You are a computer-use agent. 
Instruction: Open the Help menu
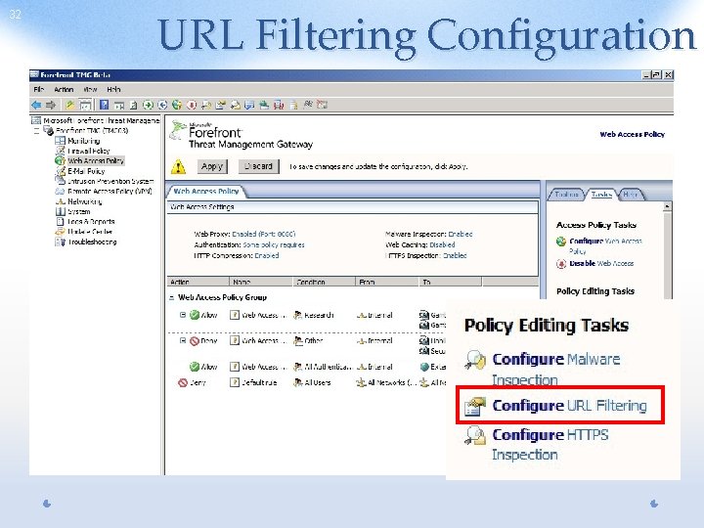coord(113,89)
